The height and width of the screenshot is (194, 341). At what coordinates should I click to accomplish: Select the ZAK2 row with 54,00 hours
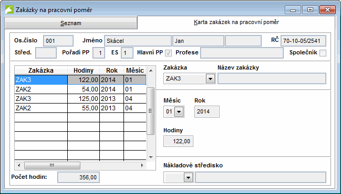pos(80,89)
